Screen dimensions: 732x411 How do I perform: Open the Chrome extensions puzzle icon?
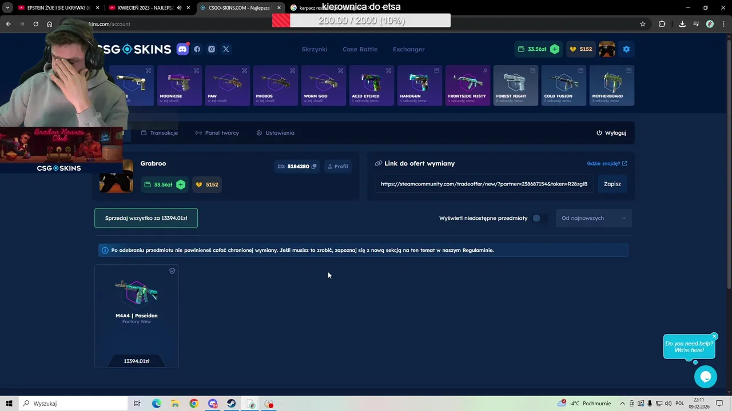pos(662,24)
